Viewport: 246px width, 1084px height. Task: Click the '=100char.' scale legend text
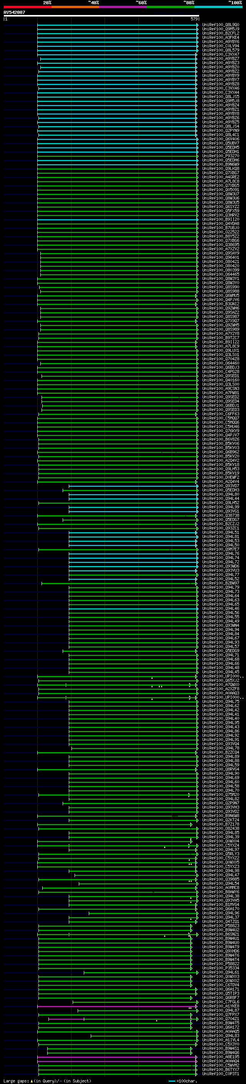coord(187,1081)
